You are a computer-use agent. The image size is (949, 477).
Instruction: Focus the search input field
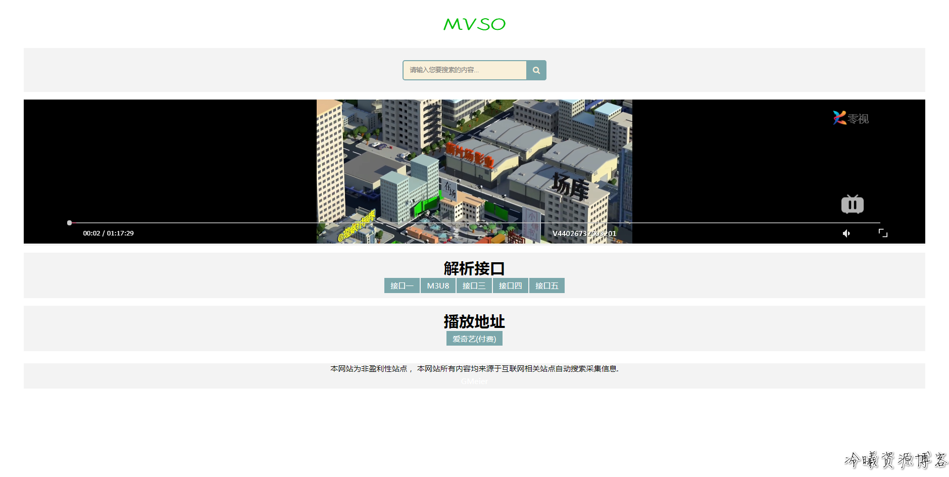coord(465,70)
